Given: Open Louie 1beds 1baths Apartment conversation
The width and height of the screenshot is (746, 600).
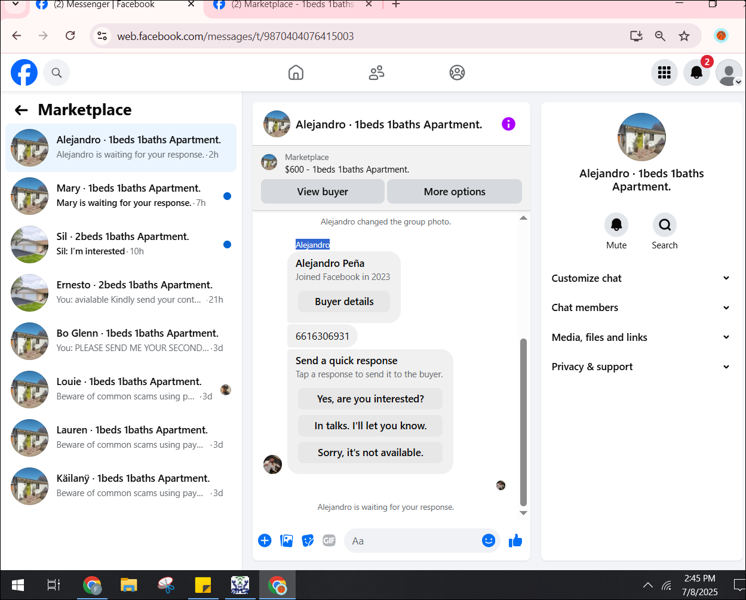Looking at the screenshot, I should 121,389.
